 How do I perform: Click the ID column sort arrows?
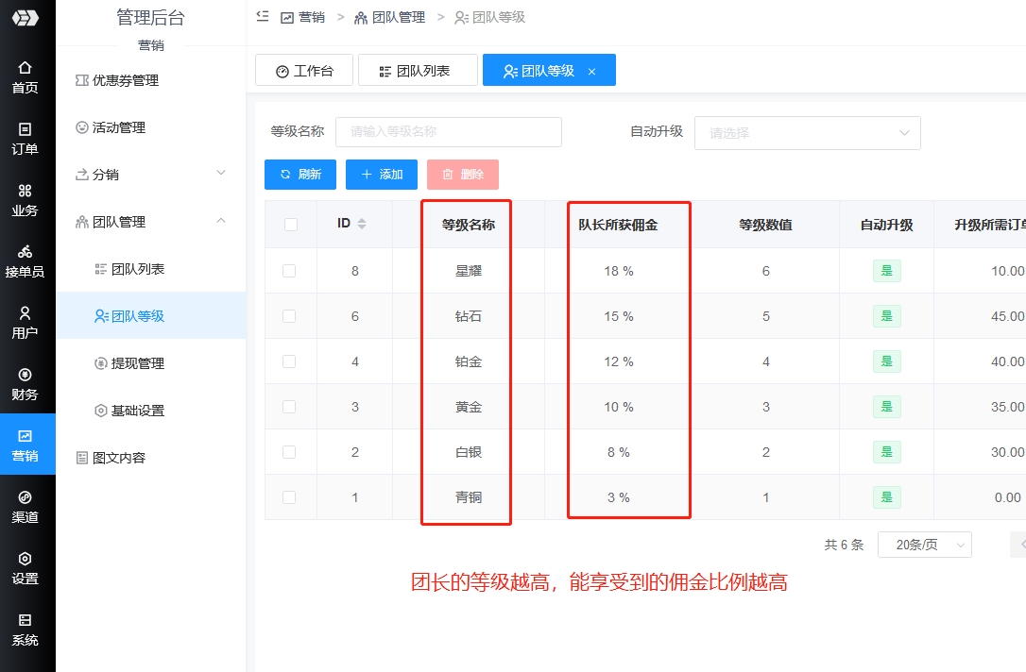coord(362,224)
